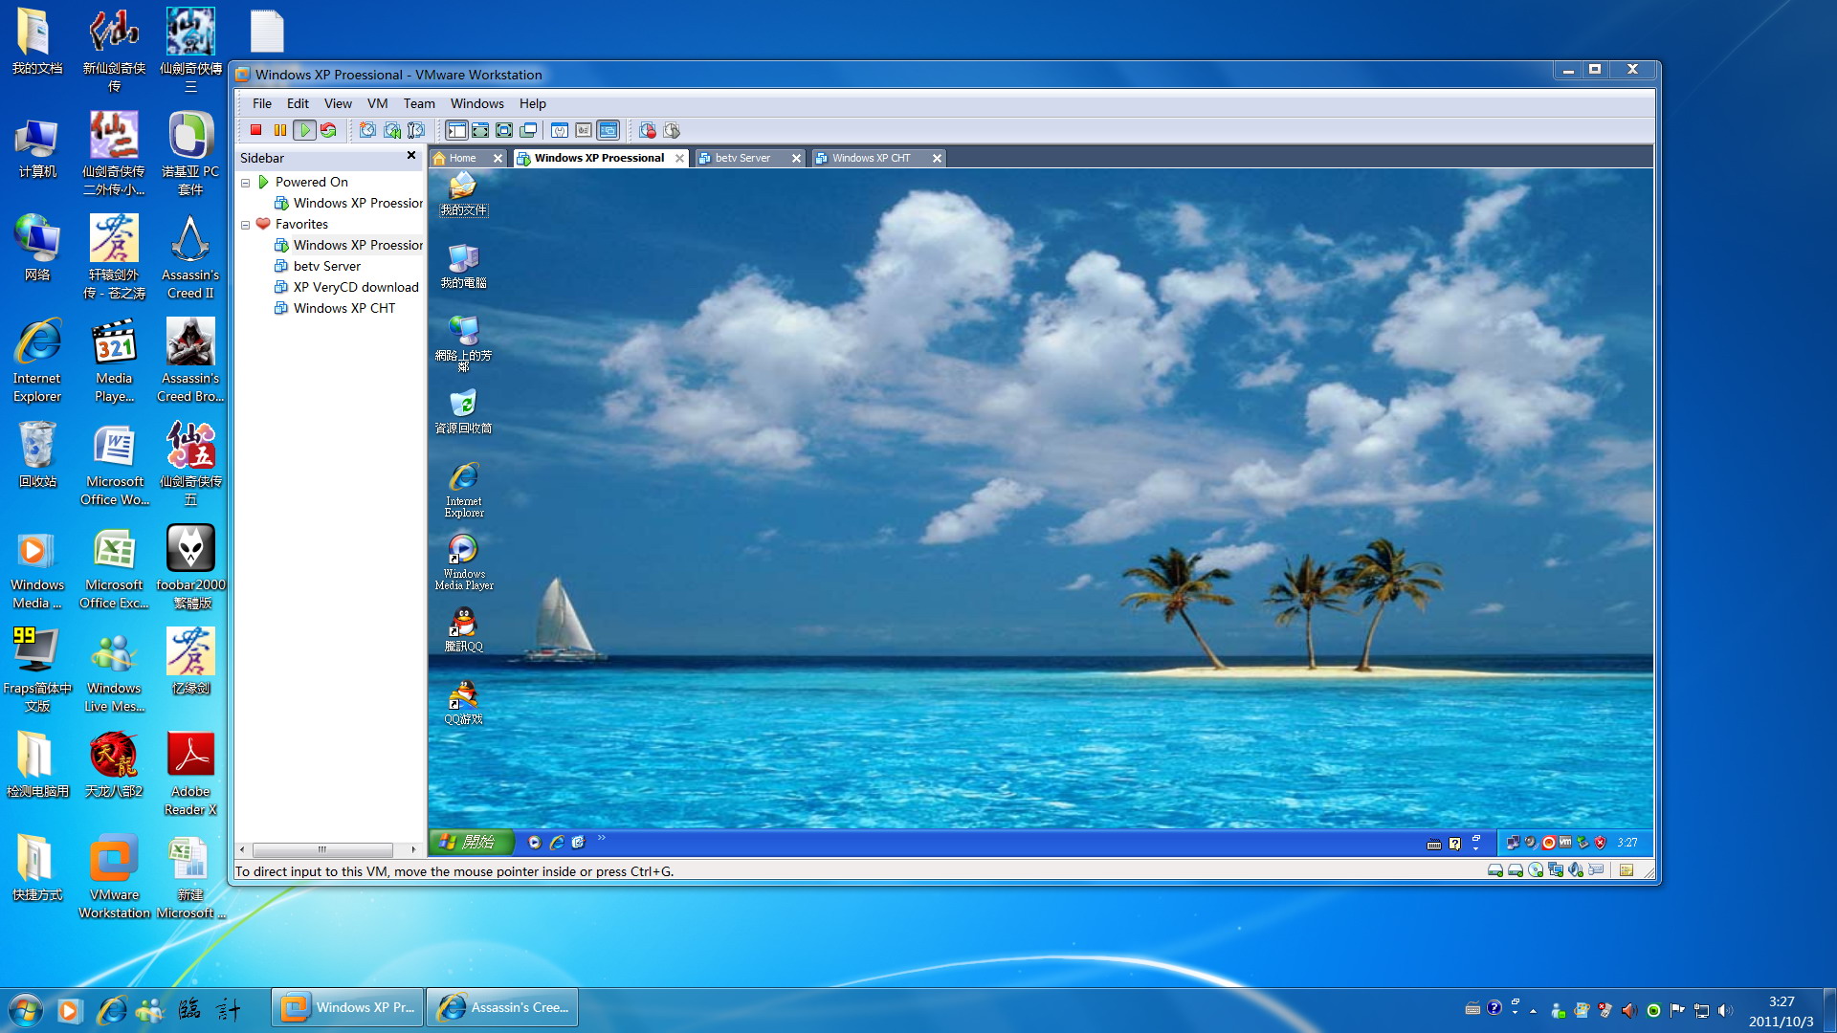Switch to Appliance view toolbar icon
Screen dimensions: 1837x1033
pyautogui.click(x=584, y=130)
